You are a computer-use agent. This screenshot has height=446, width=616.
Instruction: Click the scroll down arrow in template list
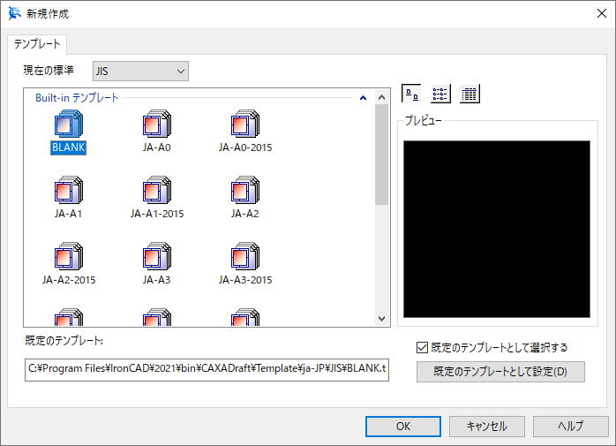[x=381, y=319]
